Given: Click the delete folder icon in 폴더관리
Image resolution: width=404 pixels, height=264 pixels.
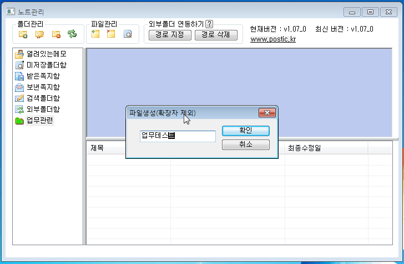Looking at the screenshot, I should click(56, 34).
